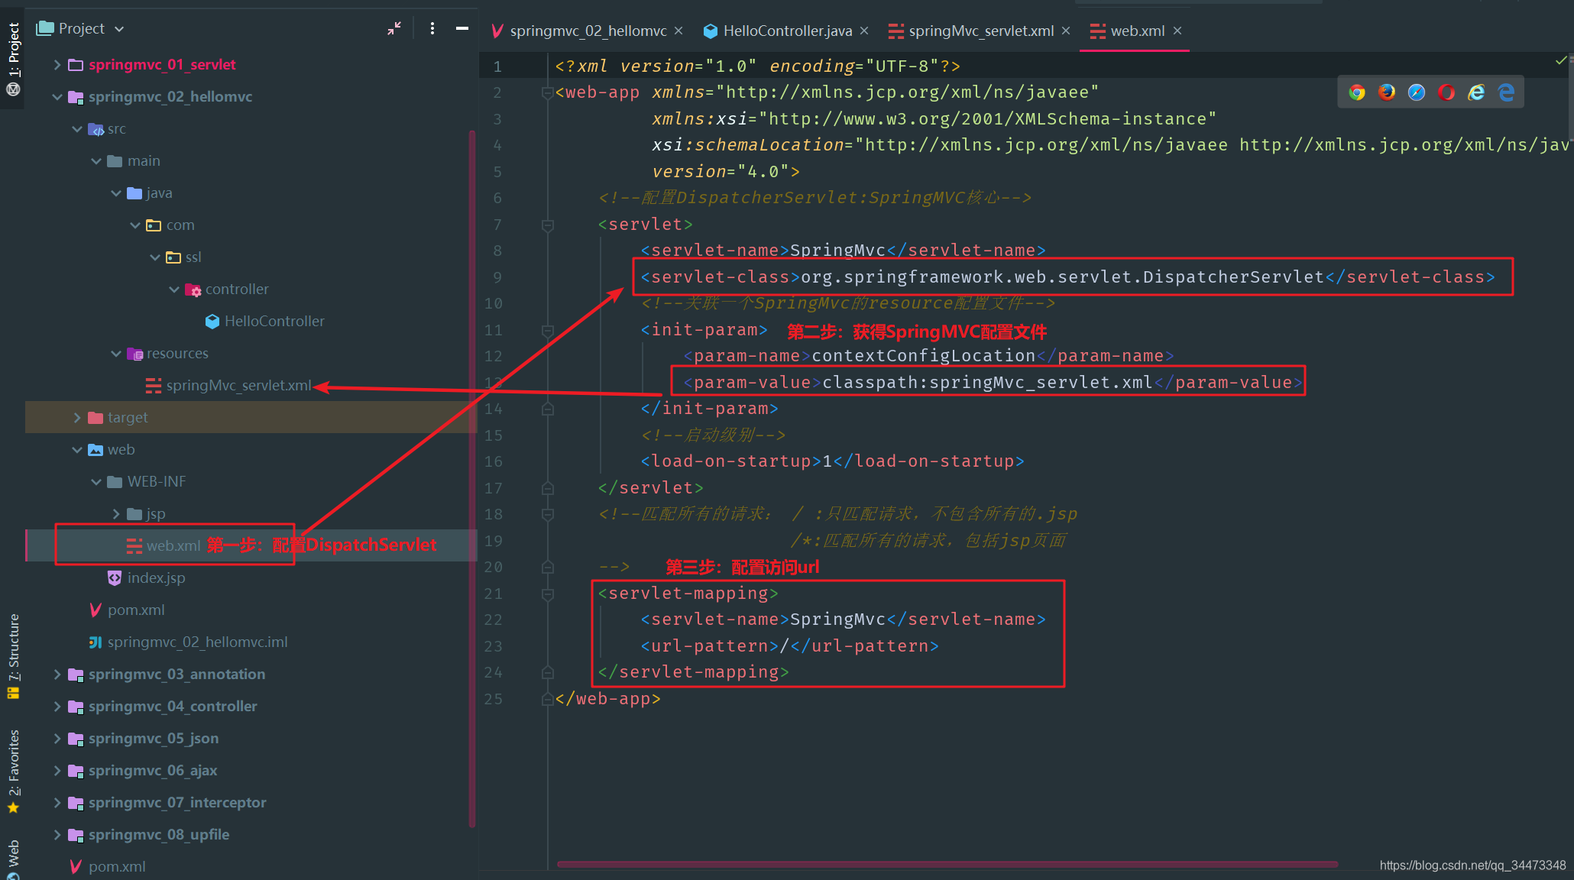Select index.jsp in project tree
The width and height of the screenshot is (1574, 880).
[x=146, y=578]
